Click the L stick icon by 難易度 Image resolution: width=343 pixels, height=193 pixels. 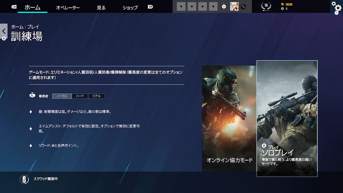point(32,95)
